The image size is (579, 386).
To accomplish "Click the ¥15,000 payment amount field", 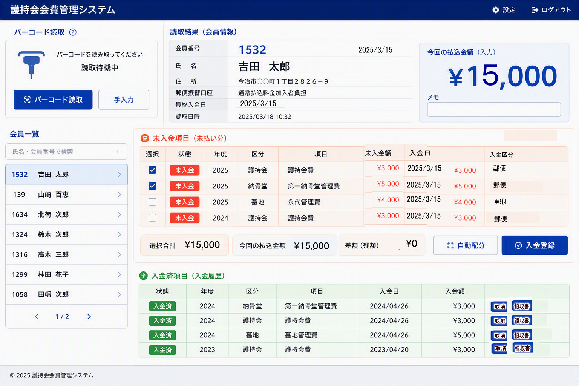I will [x=503, y=77].
